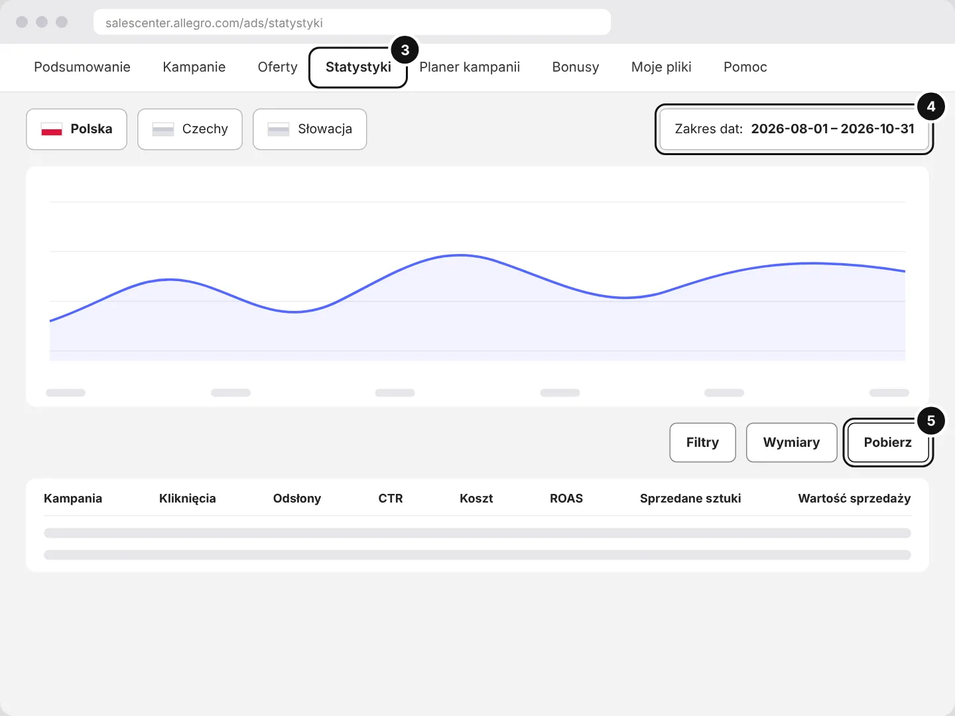Image resolution: width=955 pixels, height=716 pixels.
Task: Open the Wymiary dimensions selector
Action: point(791,442)
